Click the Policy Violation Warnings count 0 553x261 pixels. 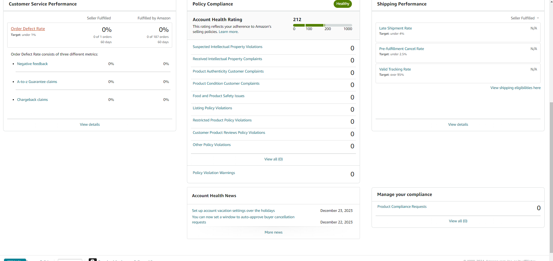click(352, 174)
